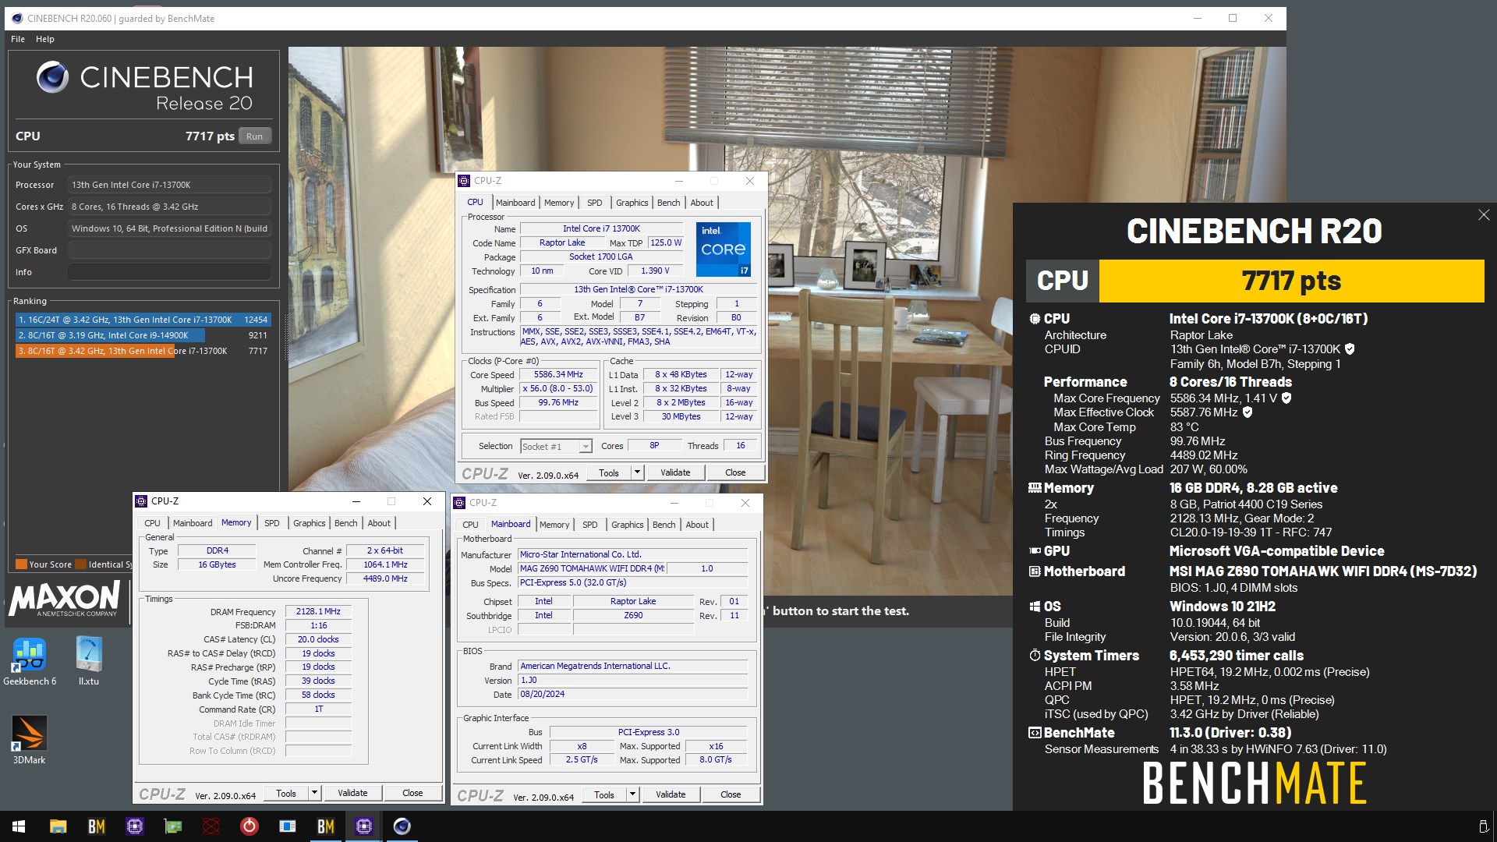Select ranking entry 16C/24T i7-13700K 12454
Screen dimensions: 1497x842
coord(143,320)
